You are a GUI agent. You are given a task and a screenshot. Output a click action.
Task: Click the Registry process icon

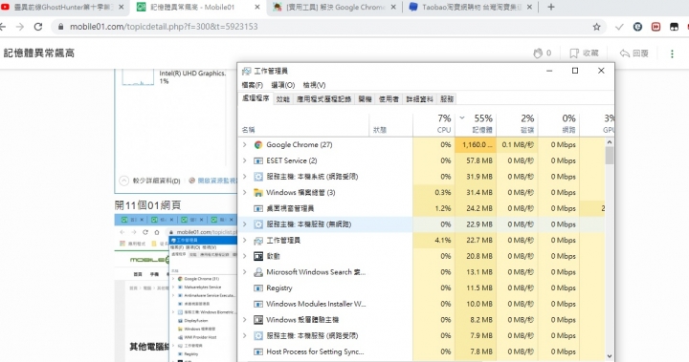tap(258, 288)
